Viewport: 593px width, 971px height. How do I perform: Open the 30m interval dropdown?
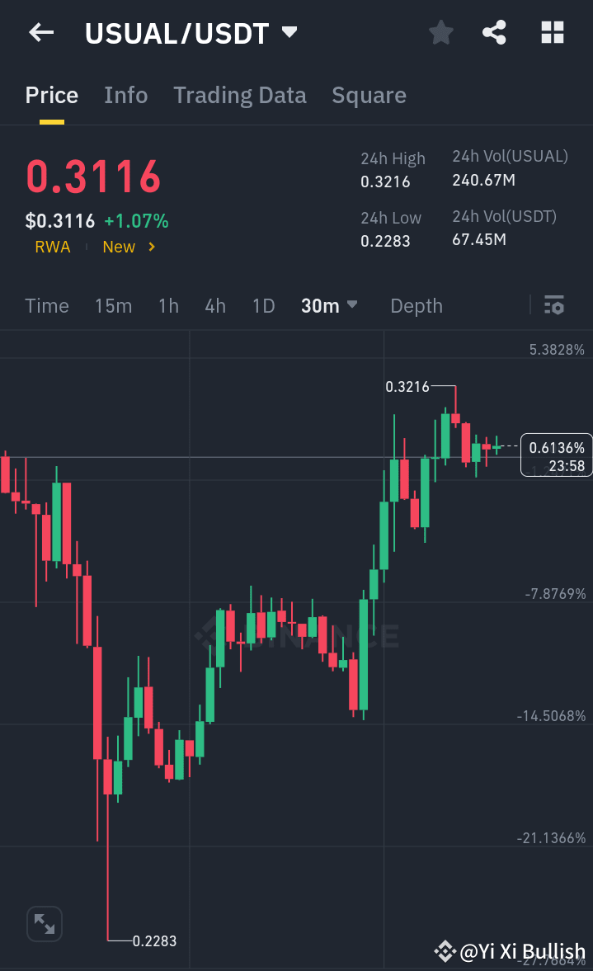point(329,305)
